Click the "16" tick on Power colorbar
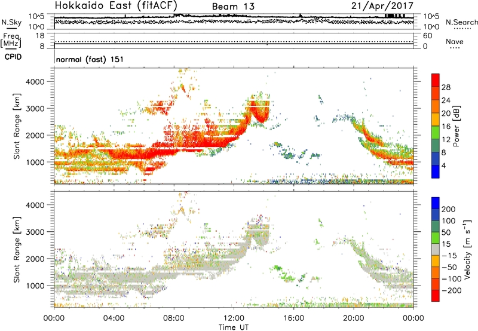This screenshot has height=331, width=478. pos(446,127)
